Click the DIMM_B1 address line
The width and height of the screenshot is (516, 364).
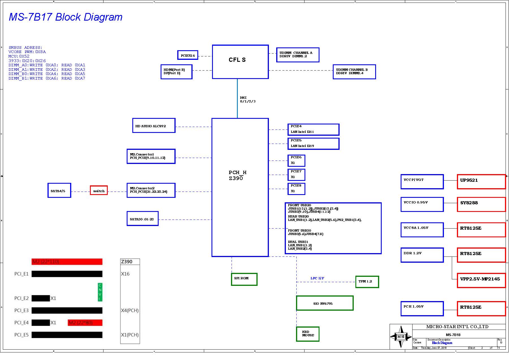pos(47,78)
